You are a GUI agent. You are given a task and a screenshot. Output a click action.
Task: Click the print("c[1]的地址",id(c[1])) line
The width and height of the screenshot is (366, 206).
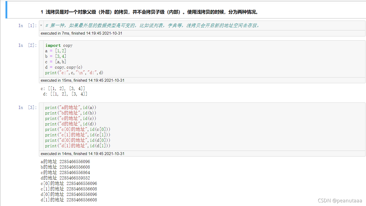(78, 135)
